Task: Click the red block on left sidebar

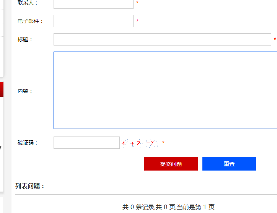Action: (x=2, y=89)
